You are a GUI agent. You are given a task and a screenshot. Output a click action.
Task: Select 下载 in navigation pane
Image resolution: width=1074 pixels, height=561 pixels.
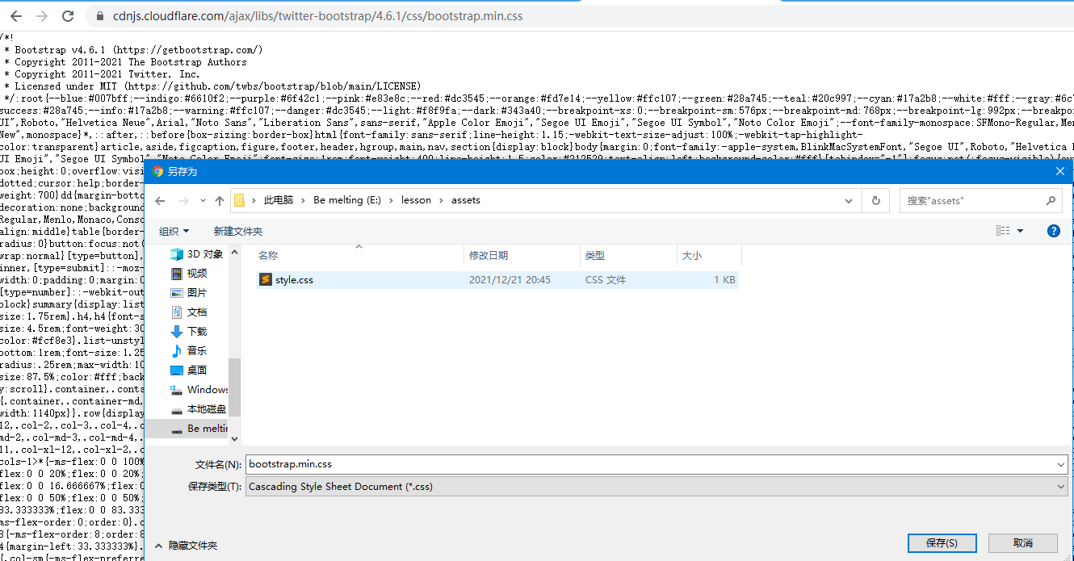click(196, 331)
